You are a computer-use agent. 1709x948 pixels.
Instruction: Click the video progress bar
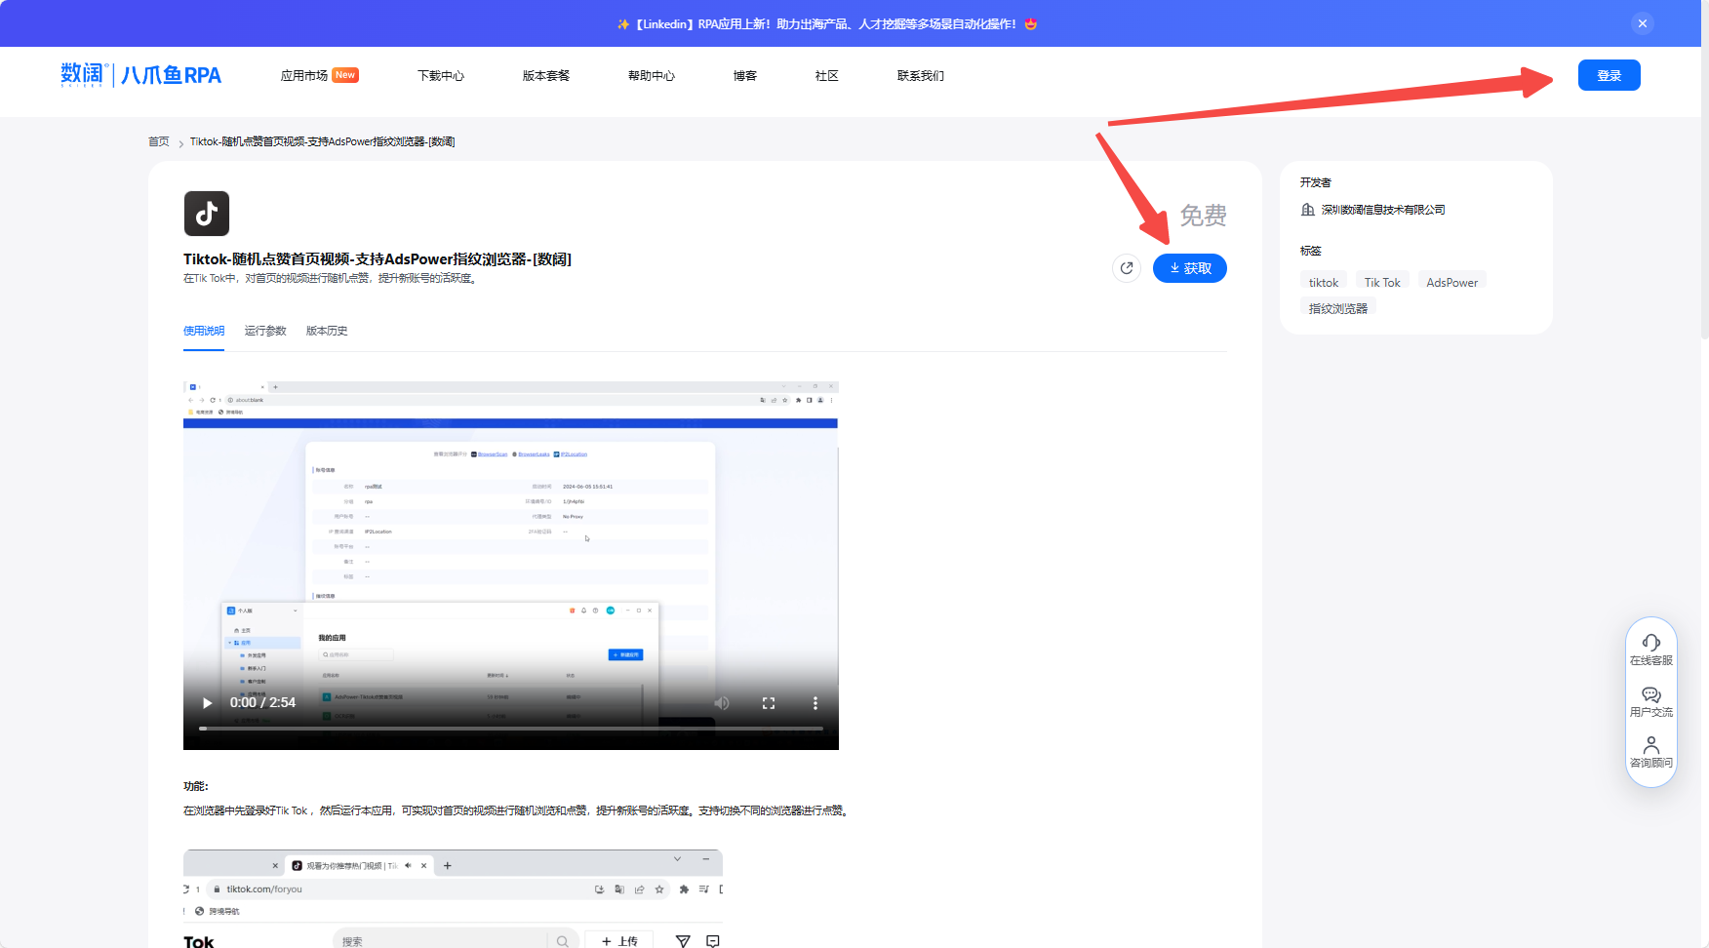click(x=511, y=729)
